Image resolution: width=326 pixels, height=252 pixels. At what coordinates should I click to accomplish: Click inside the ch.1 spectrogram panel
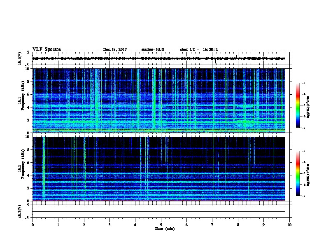[159, 100]
